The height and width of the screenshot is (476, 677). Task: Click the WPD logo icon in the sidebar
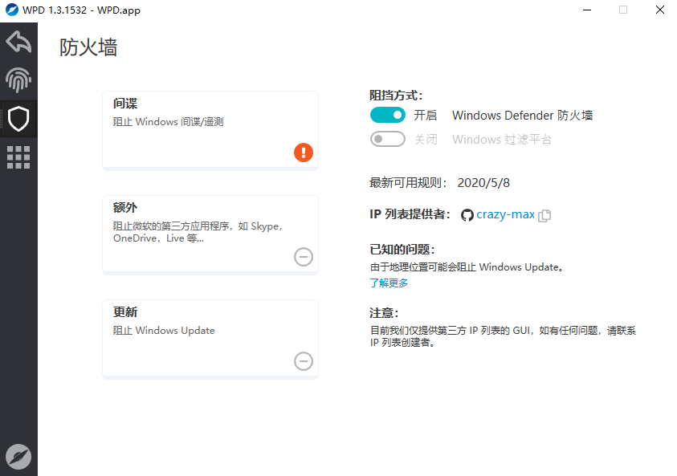[x=18, y=457]
